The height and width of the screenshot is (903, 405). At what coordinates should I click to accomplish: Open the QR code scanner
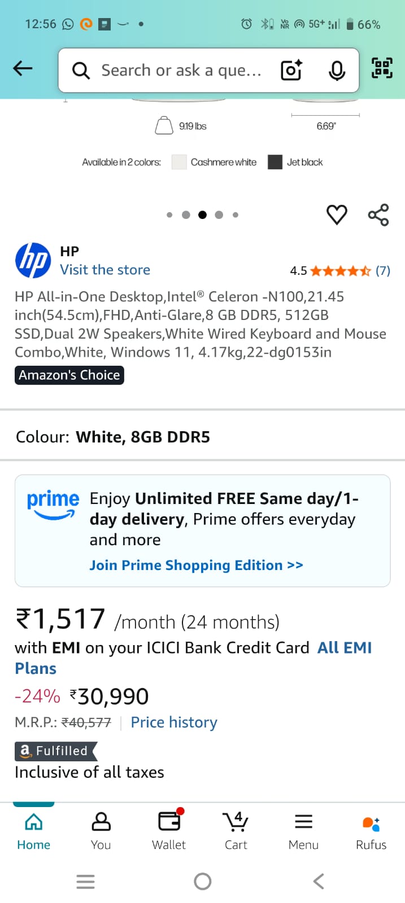pyautogui.click(x=382, y=68)
